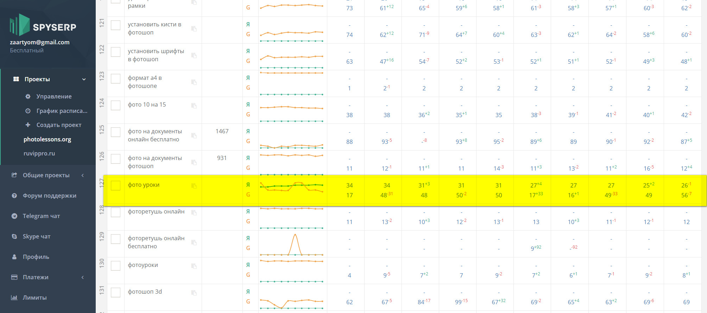Expand the Платежи chevron

click(83, 277)
